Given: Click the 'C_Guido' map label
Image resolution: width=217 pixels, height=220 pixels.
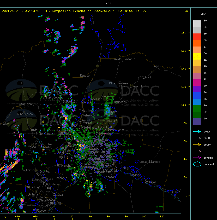Looking at the screenshot, I should point(32,130).
